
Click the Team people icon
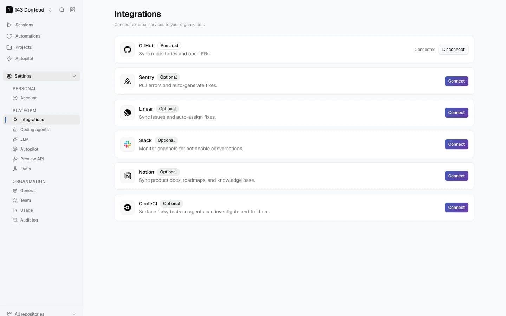[x=15, y=200]
